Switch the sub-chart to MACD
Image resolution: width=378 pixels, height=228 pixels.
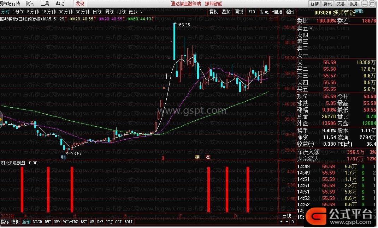click(x=37, y=222)
